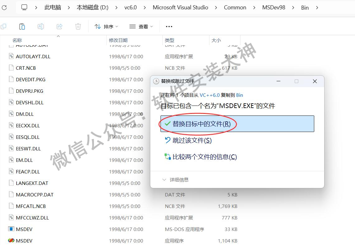Image resolution: width=355 pixels, height=245 pixels.
Task: Select the LANGEXT.DAT file
Action: (32, 183)
